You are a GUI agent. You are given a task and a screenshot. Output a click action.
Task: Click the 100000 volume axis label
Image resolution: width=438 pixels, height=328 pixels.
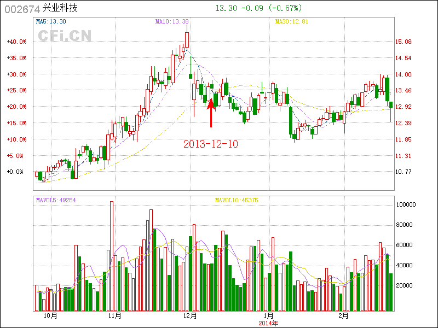pyautogui.click(x=407, y=204)
